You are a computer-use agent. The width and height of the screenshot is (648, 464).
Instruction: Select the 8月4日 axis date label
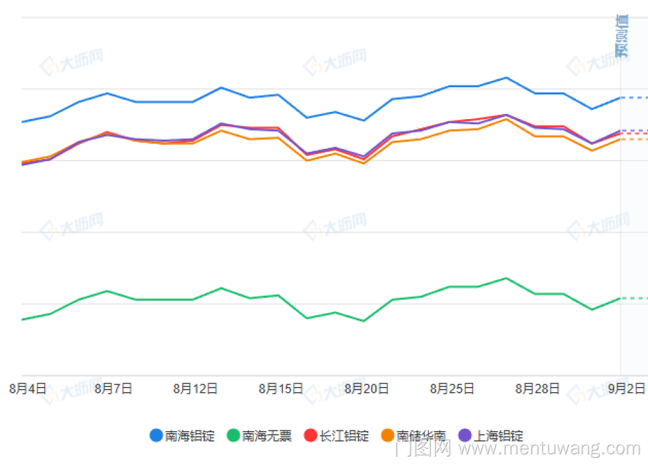point(27,388)
